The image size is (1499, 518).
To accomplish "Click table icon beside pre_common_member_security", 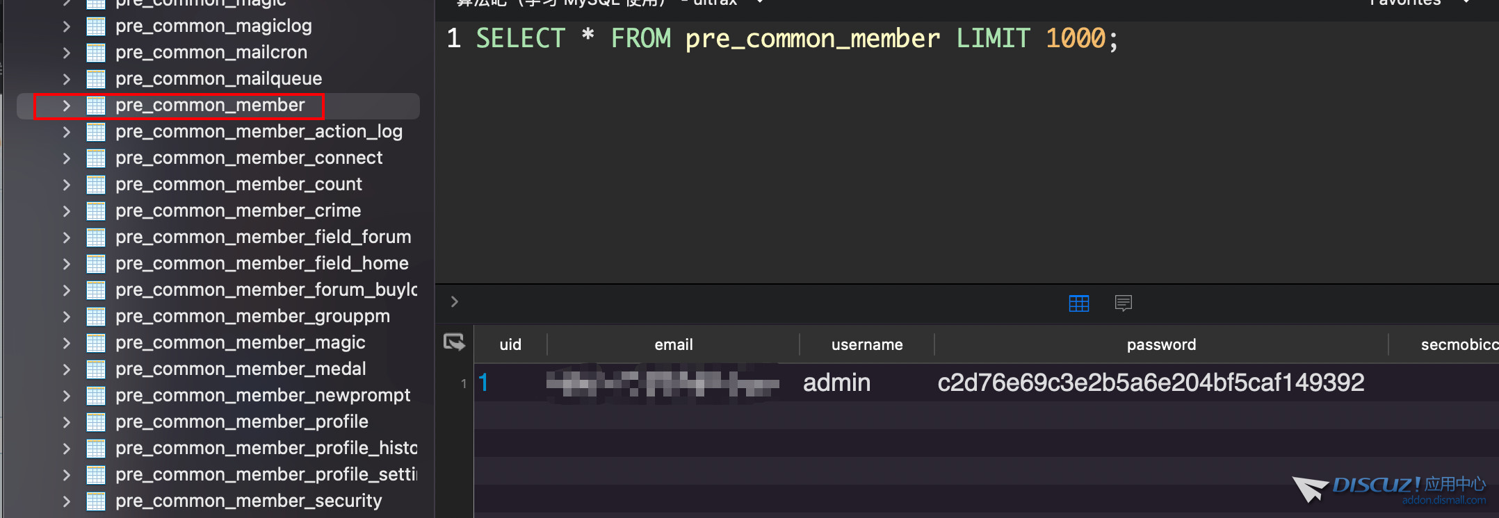I will (x=96, y=501).
